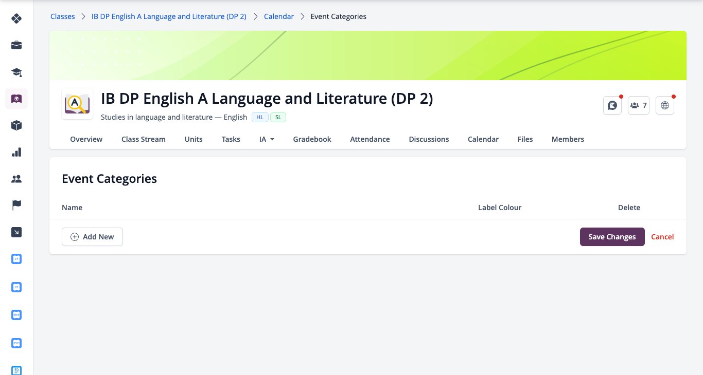Click the Cancel link
The image size is (703, 375).
pyautogui.click(x=662, y=237)
